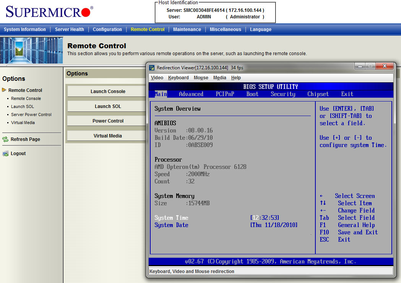Click the Logout link
The image size is (401, 283).
(x=18, y=154)
